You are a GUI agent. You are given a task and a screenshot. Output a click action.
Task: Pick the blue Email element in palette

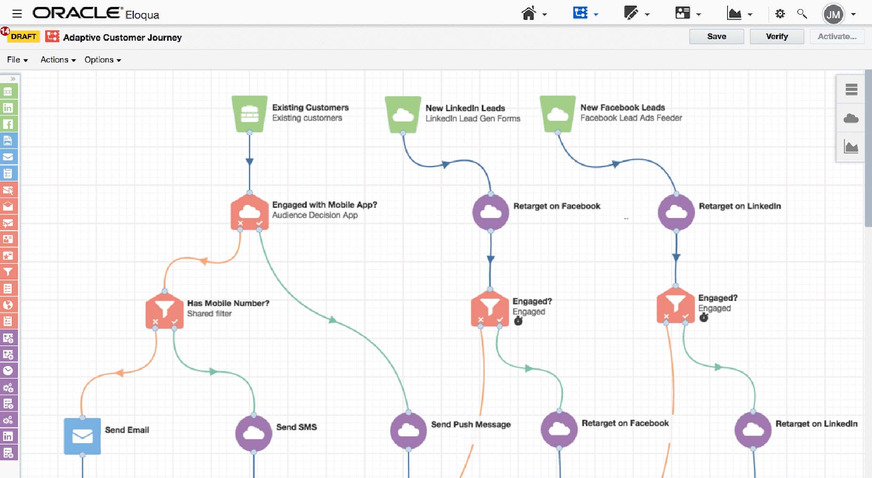(8, 157)
